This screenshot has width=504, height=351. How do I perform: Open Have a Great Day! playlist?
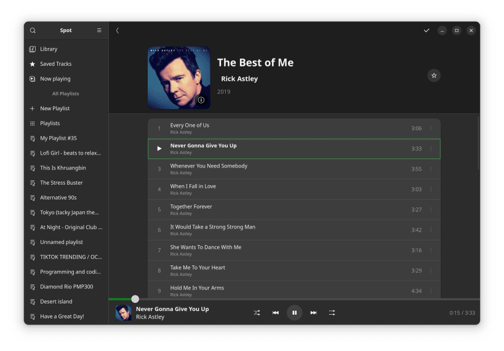66,317
